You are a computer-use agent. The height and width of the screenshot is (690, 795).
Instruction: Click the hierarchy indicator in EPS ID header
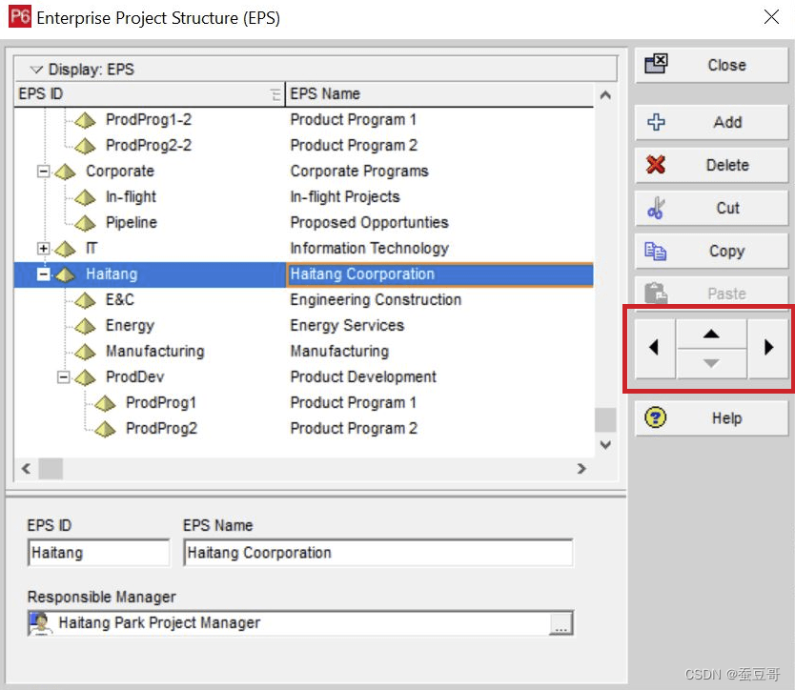click(275, 94)
